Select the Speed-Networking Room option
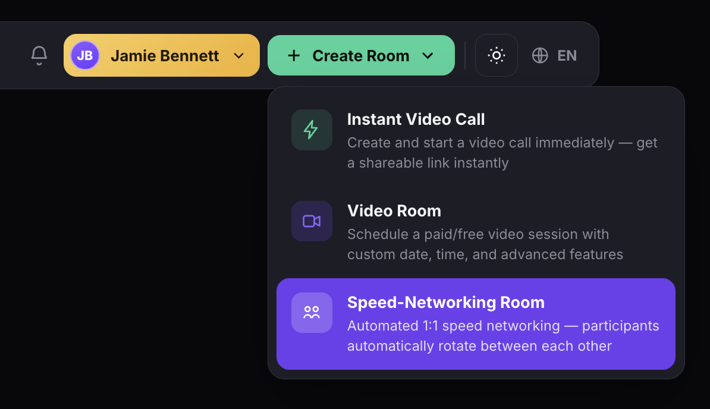The image size is (710, 409). click(x=476, y=324)
